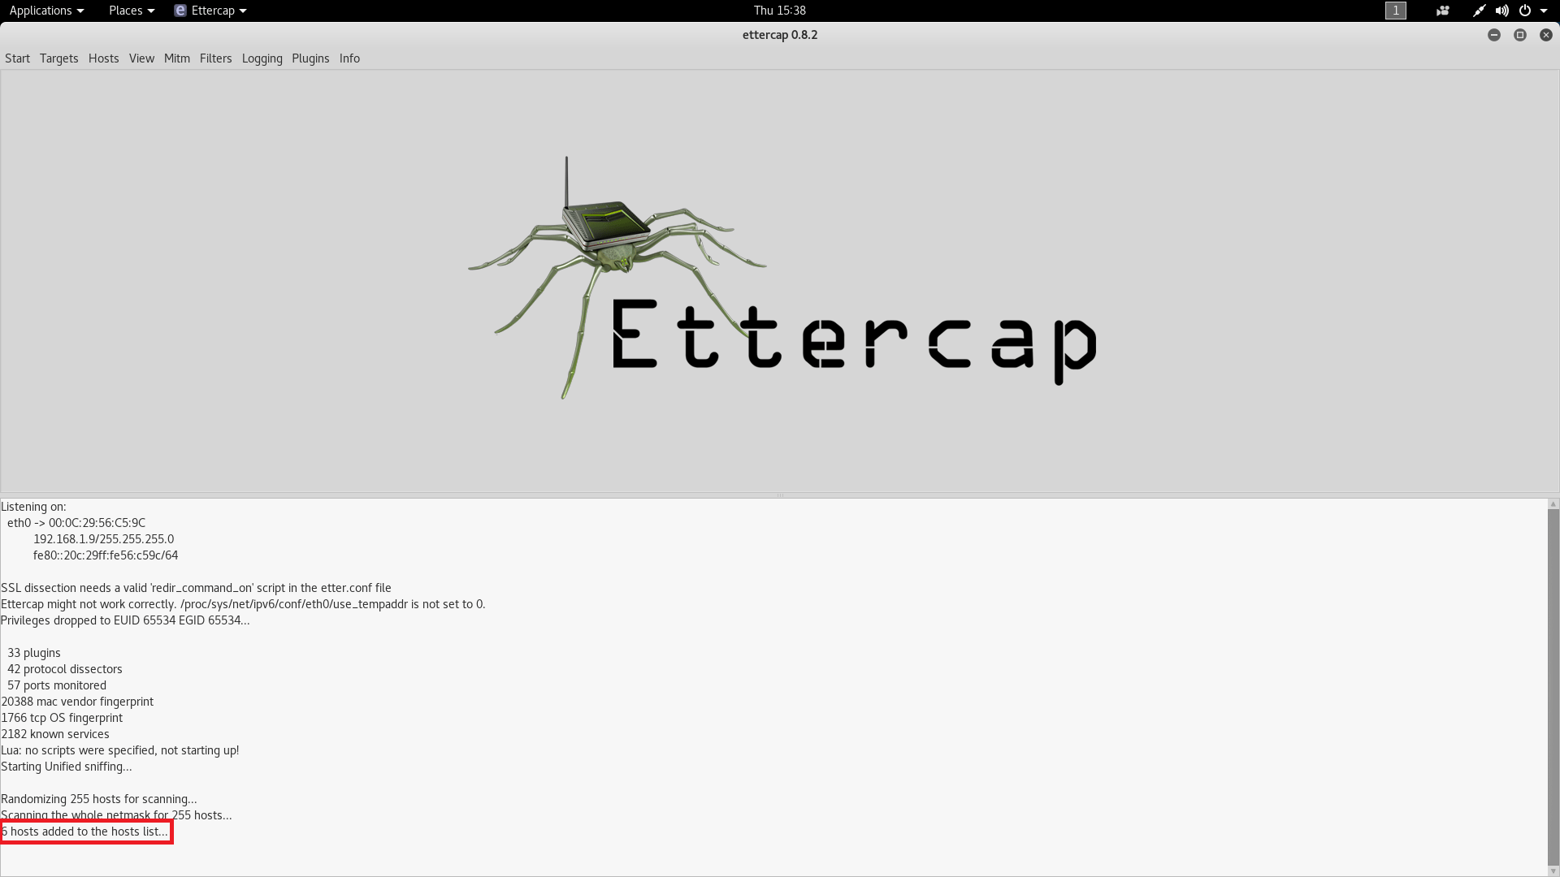The image size is (1560, 877).
Task: Click the scrollbar up arrow
Action: (x=1553, y=503)
